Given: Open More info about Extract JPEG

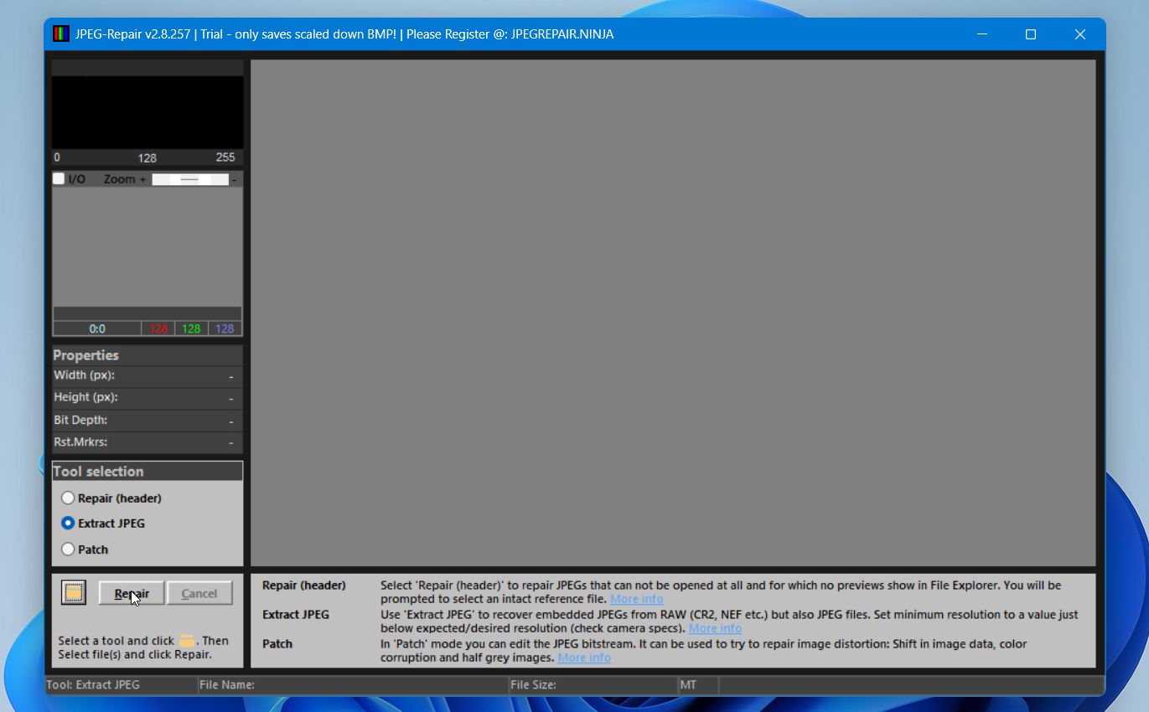Looking at the screenshot, I should (x=715, y=628).
